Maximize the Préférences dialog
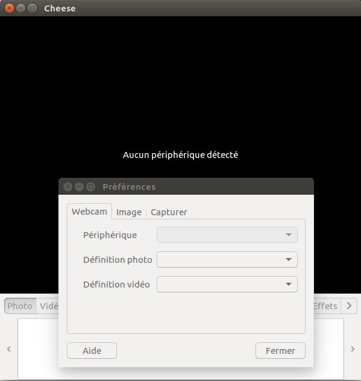361x381 pixels. [x=90, y=187]
